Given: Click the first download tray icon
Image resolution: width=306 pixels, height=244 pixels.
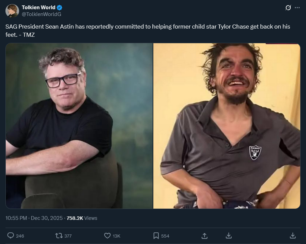Looking at the screenshot, I should point(229,236).
